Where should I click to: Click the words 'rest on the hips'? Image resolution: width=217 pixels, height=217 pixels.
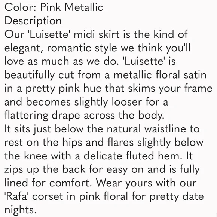43,143
